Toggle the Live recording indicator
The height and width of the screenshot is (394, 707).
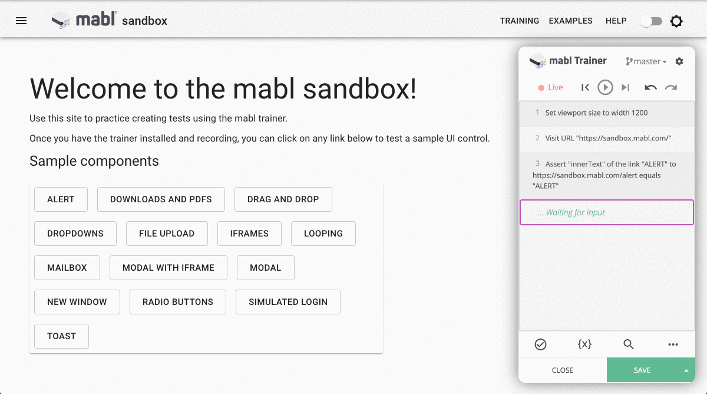tap(550, 87)
